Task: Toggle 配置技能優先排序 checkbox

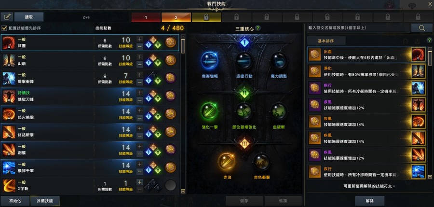Action: pos(4,28)
